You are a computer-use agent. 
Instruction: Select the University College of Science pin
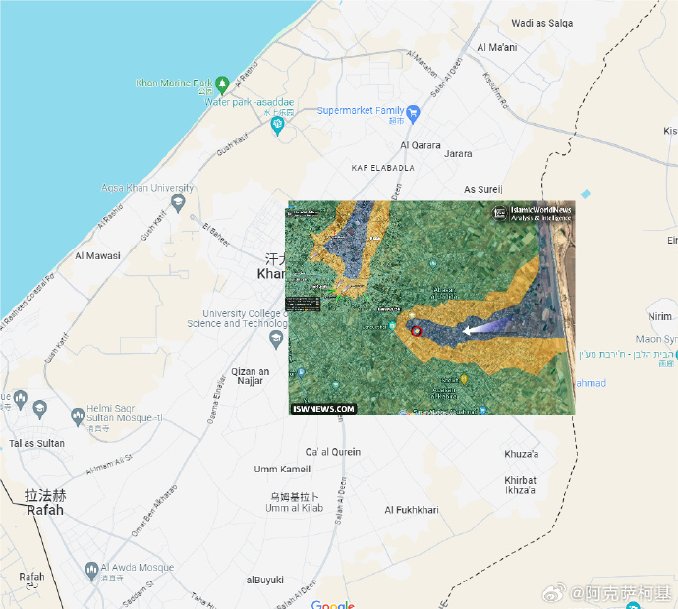point(276,339)
